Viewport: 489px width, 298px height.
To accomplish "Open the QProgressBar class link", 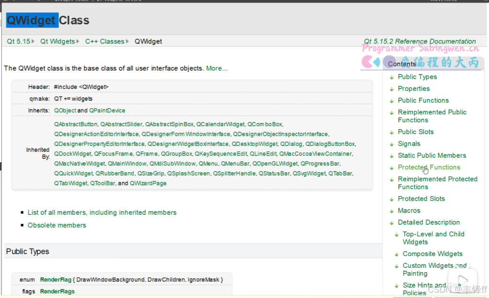I will pos(320,164).
